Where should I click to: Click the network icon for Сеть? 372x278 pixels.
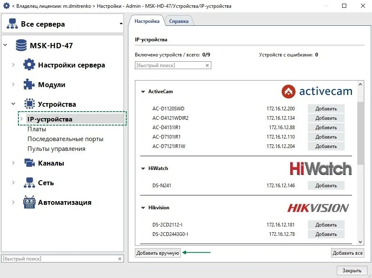click(29, 183)
